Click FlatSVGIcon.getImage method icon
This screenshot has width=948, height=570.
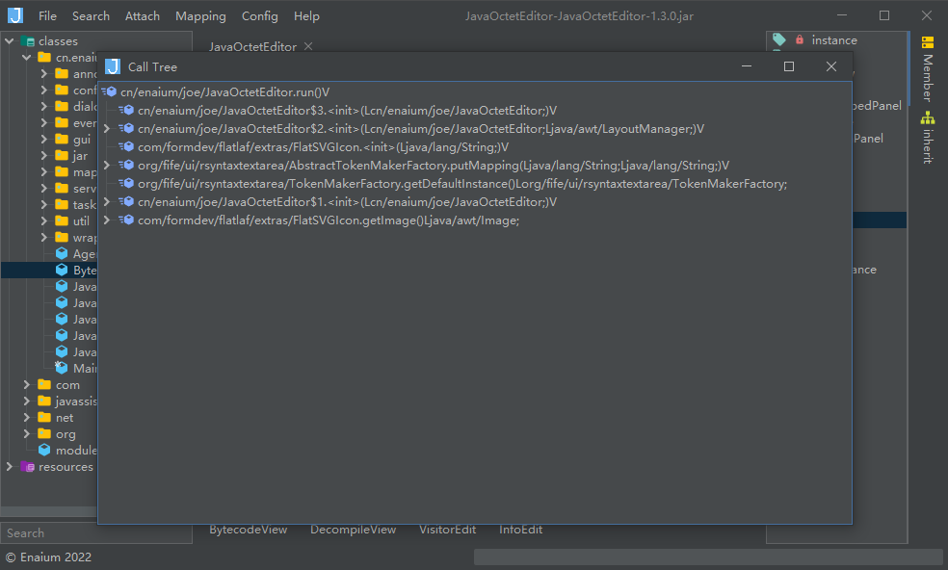(126, 220)
